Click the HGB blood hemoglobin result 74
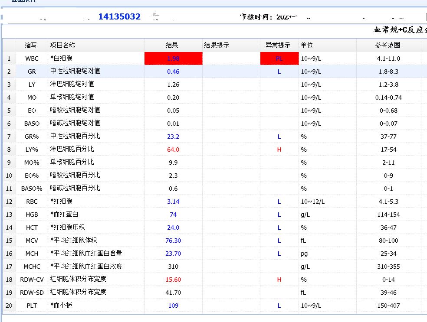The height and width of the screenshot is (322, 427). 173,215
